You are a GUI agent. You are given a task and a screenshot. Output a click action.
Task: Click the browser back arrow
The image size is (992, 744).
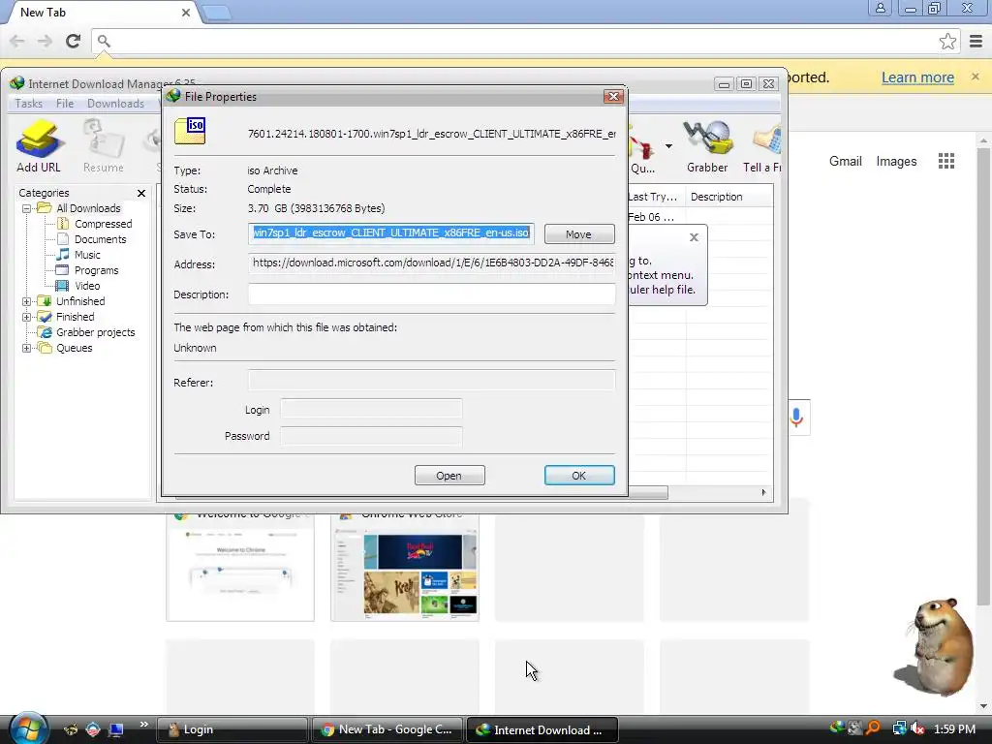click(x=17, y=41)
